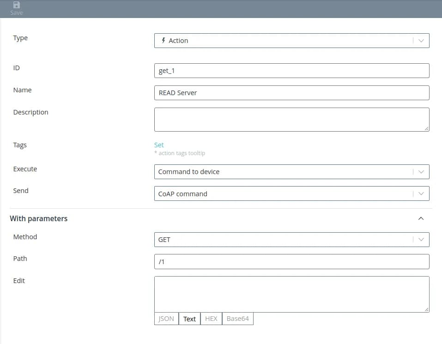This screenshot has height=344, width=442.
Task: Click the Save disk icon
Action: (x=17, y=5)
